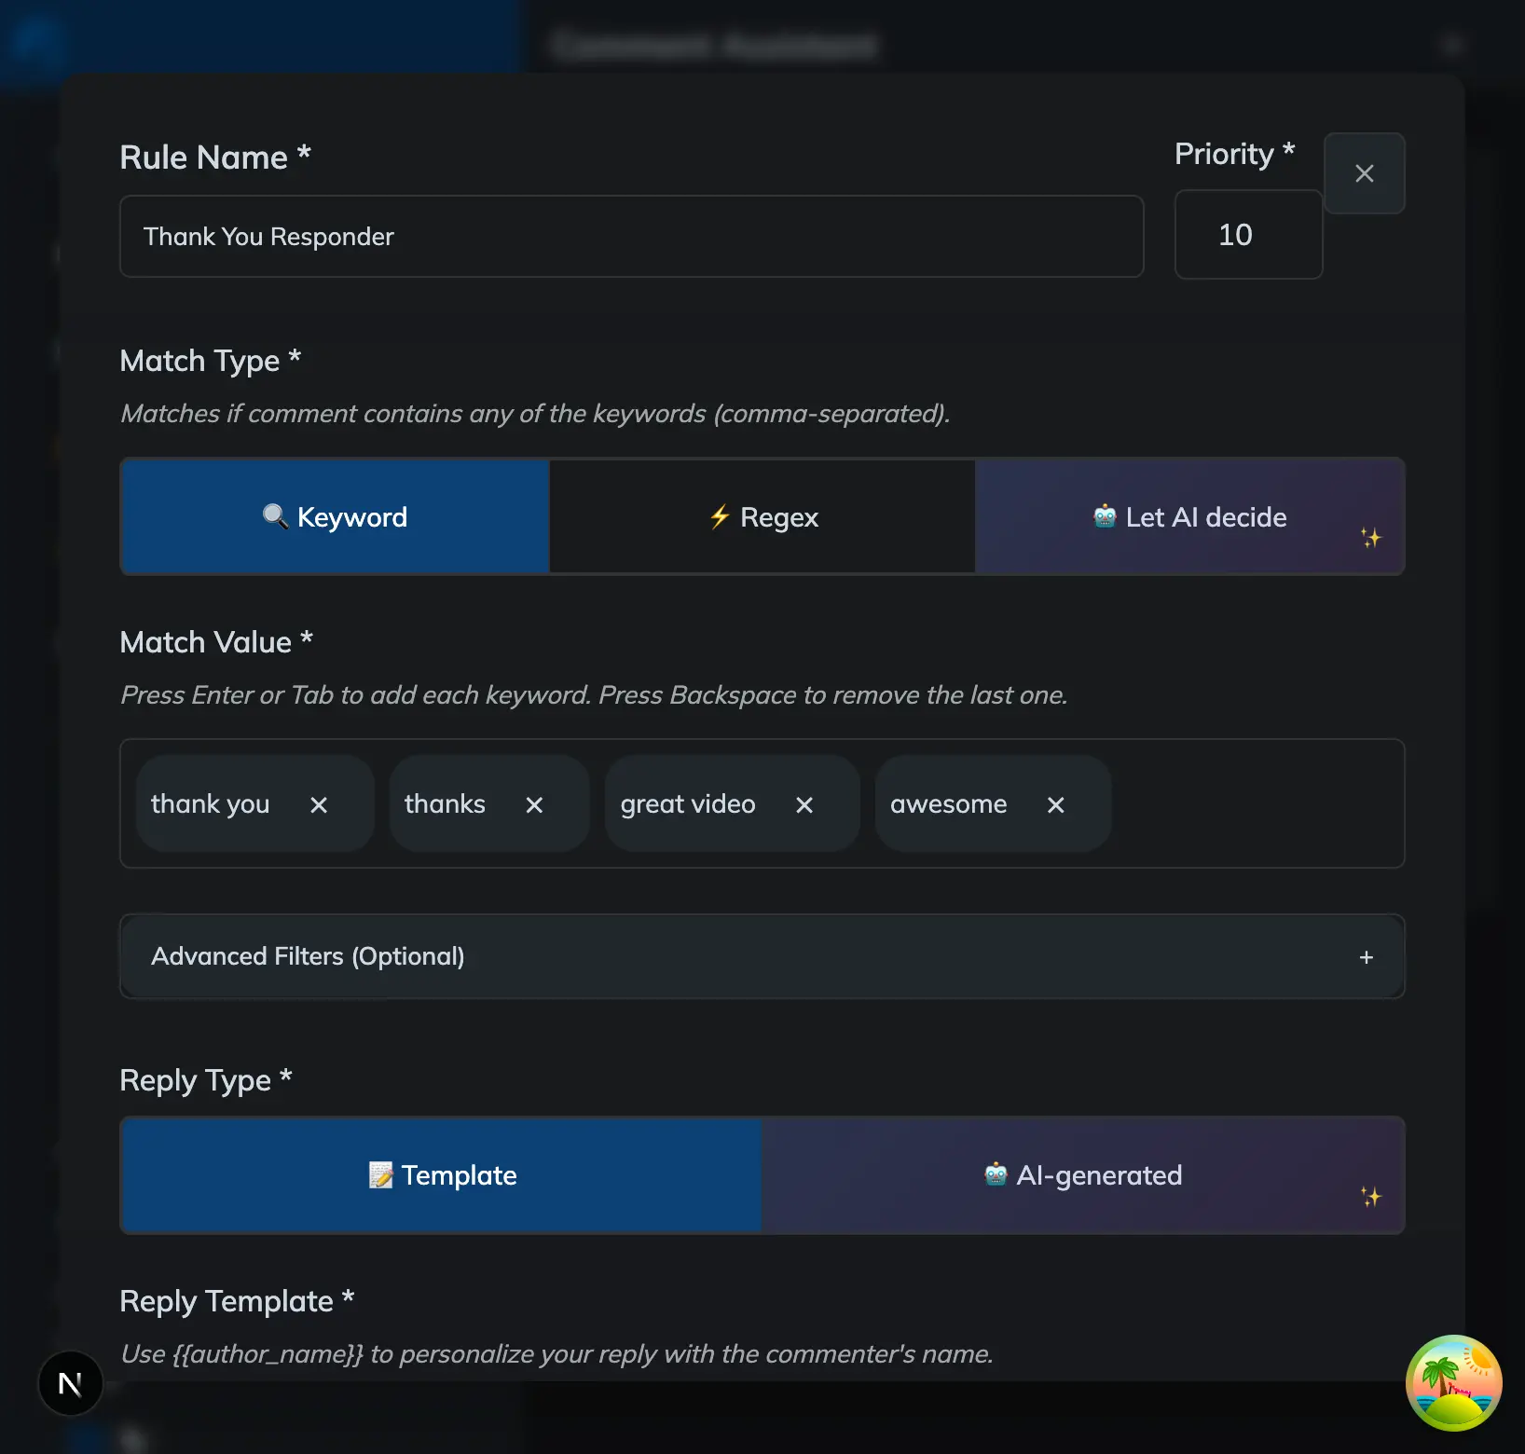Click the robot icon on AI-generated option
This screenshot has height=1454, width=1525.
(x=996, y=1175)
